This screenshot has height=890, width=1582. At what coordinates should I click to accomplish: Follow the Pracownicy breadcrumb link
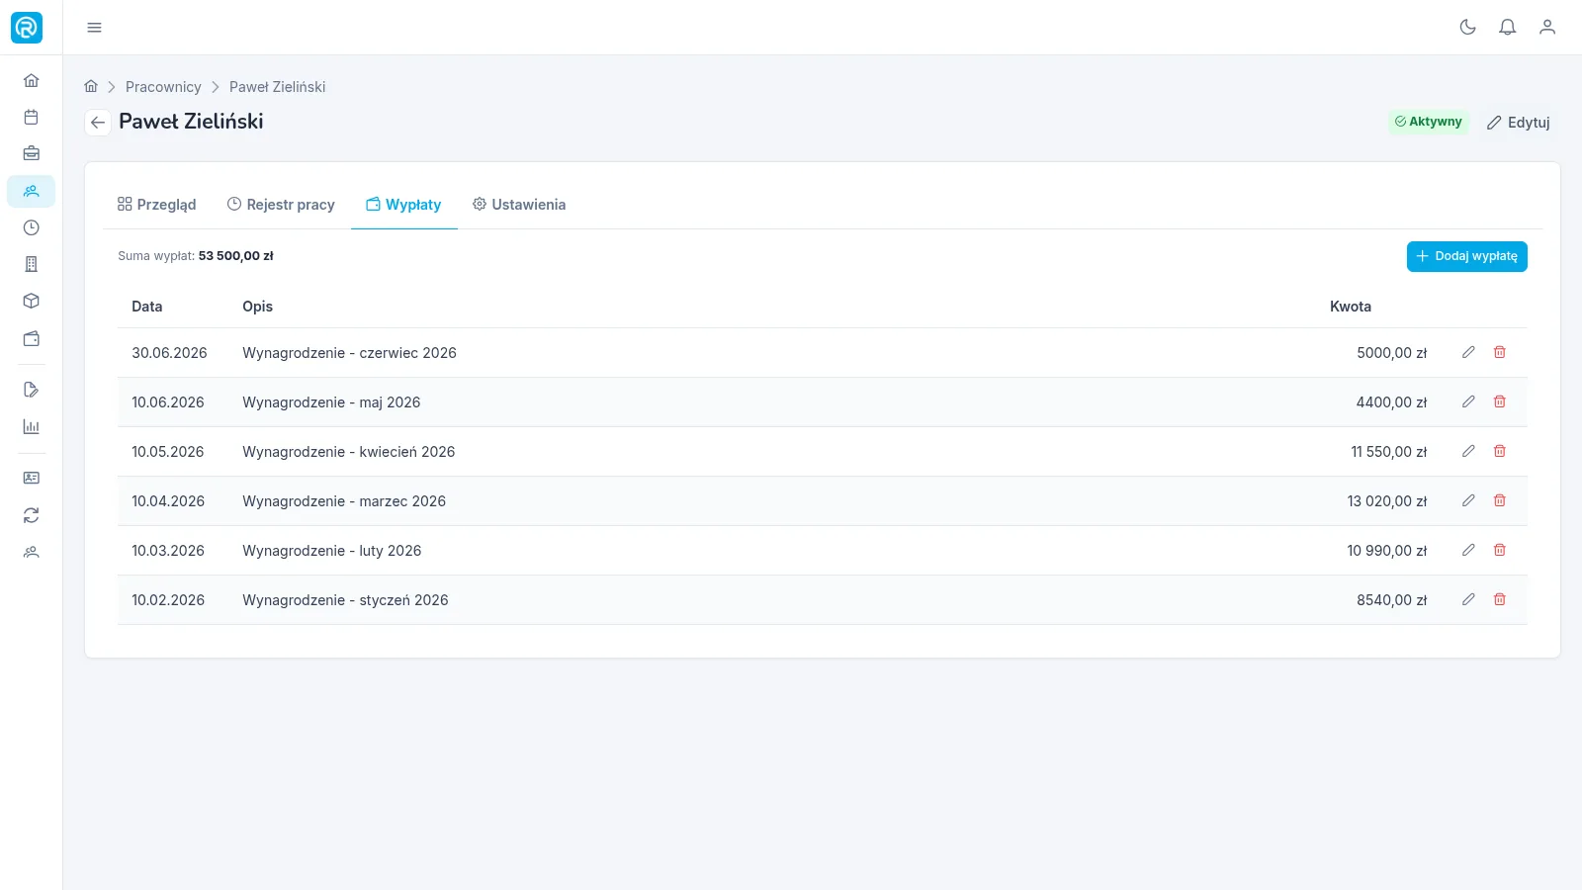point(163,87)
